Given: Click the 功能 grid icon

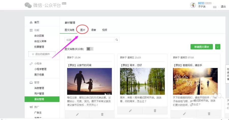Looking at the screenshot, I should [x=31, y=30].
